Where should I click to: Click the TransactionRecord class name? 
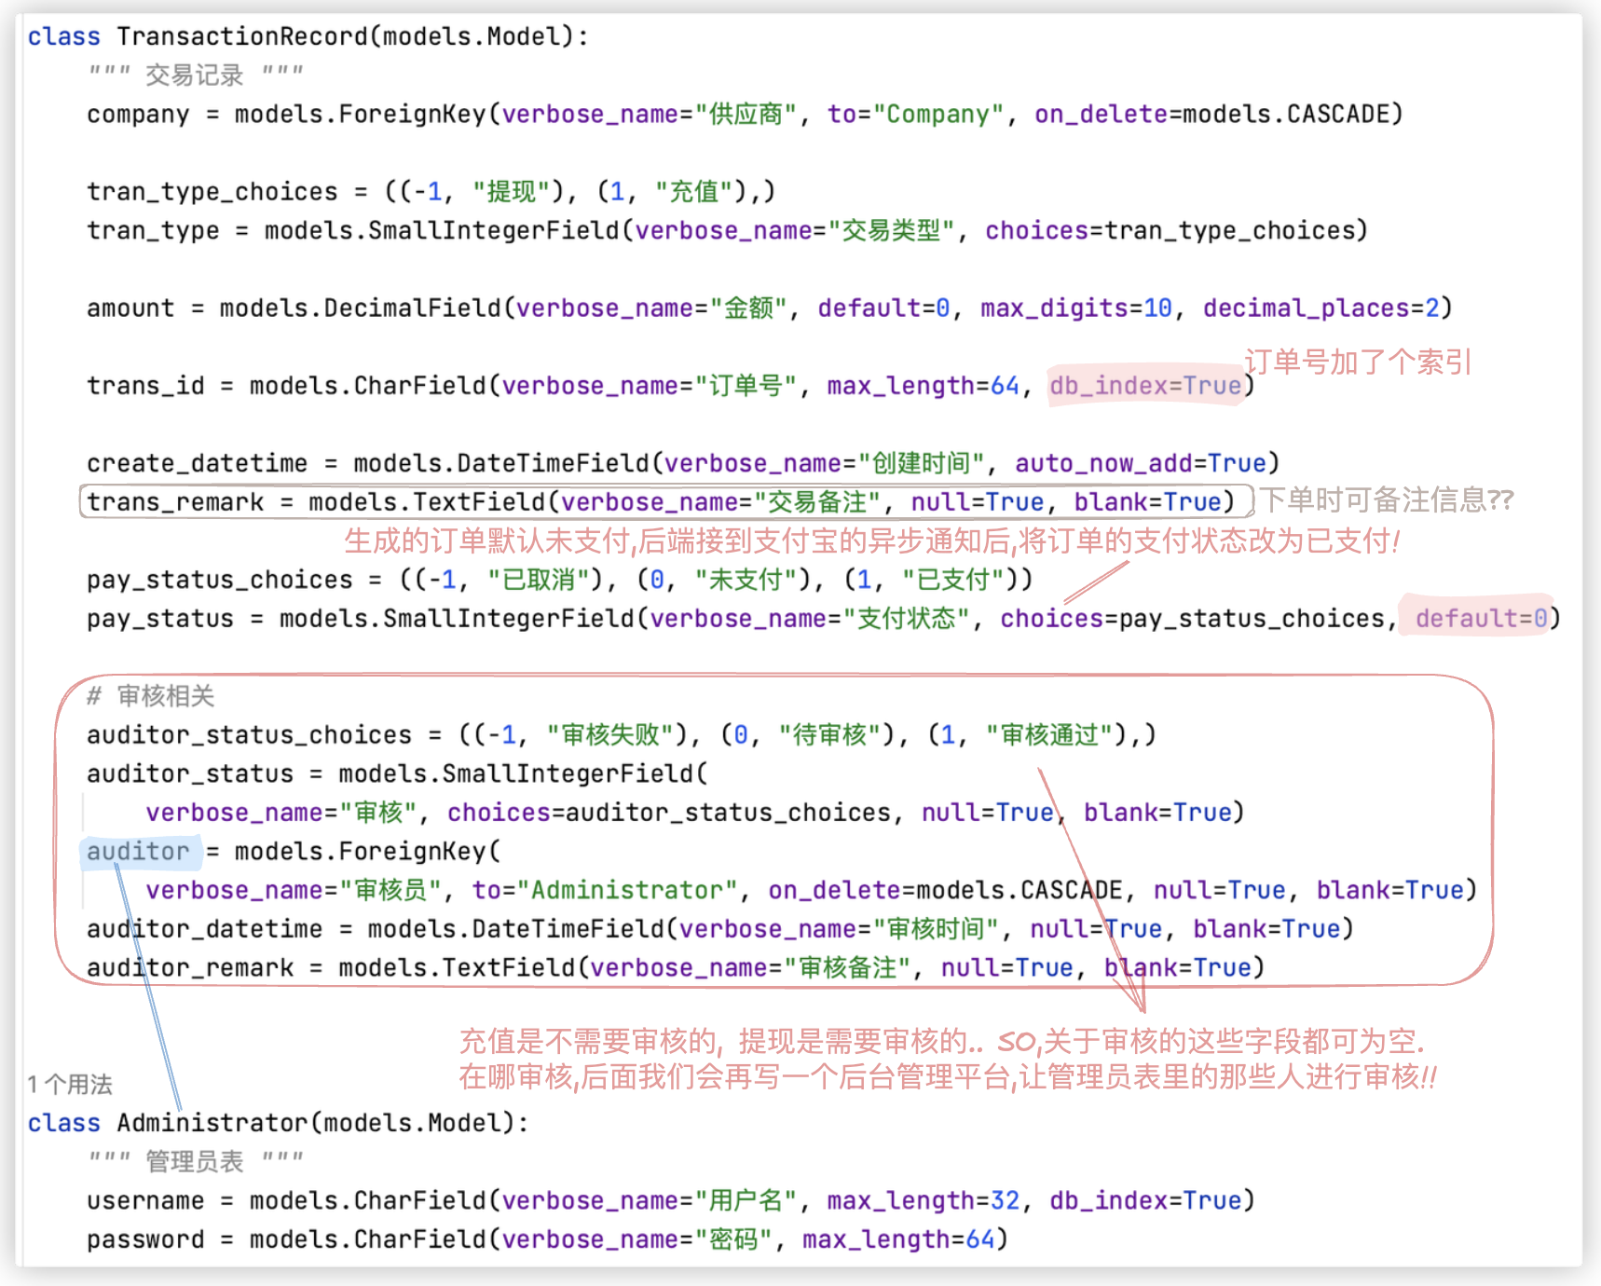pyautogui.click(x=242, y=36)
